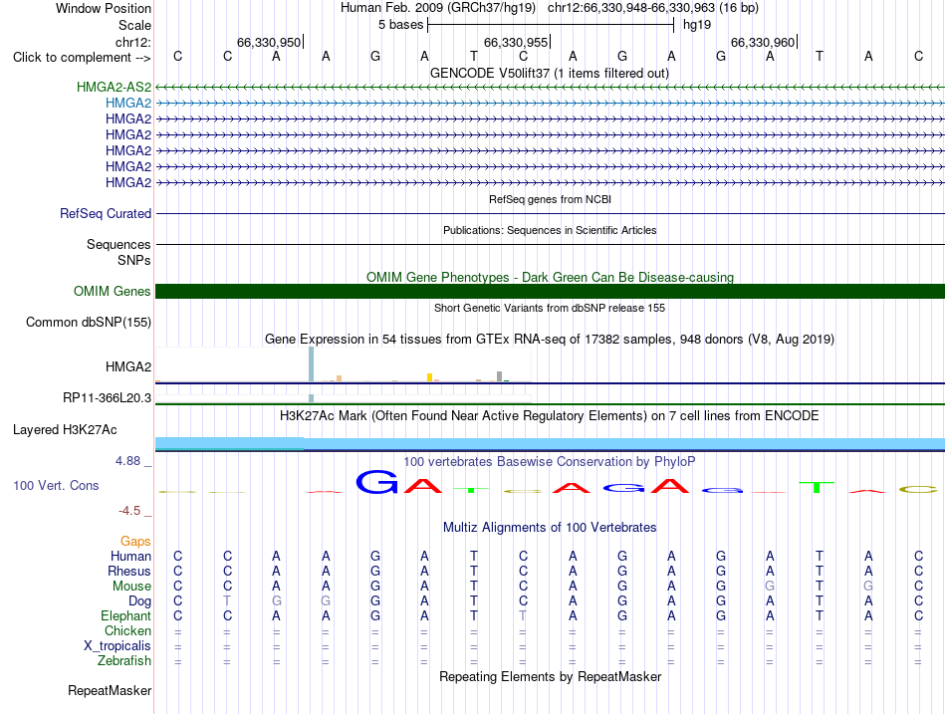Open the 'RefSeq genes from NCBI' track title
This screenshot has width=946, height=714.
550,199
